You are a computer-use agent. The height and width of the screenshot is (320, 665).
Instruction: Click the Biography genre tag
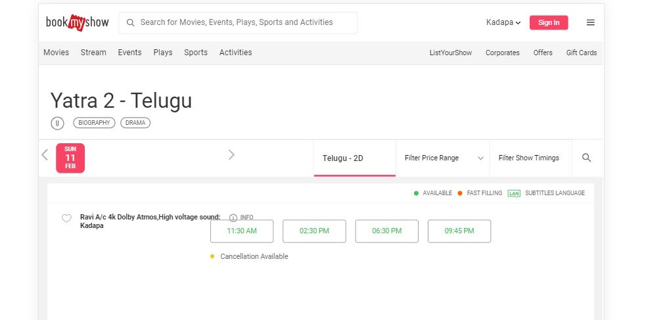pos(94,123)
